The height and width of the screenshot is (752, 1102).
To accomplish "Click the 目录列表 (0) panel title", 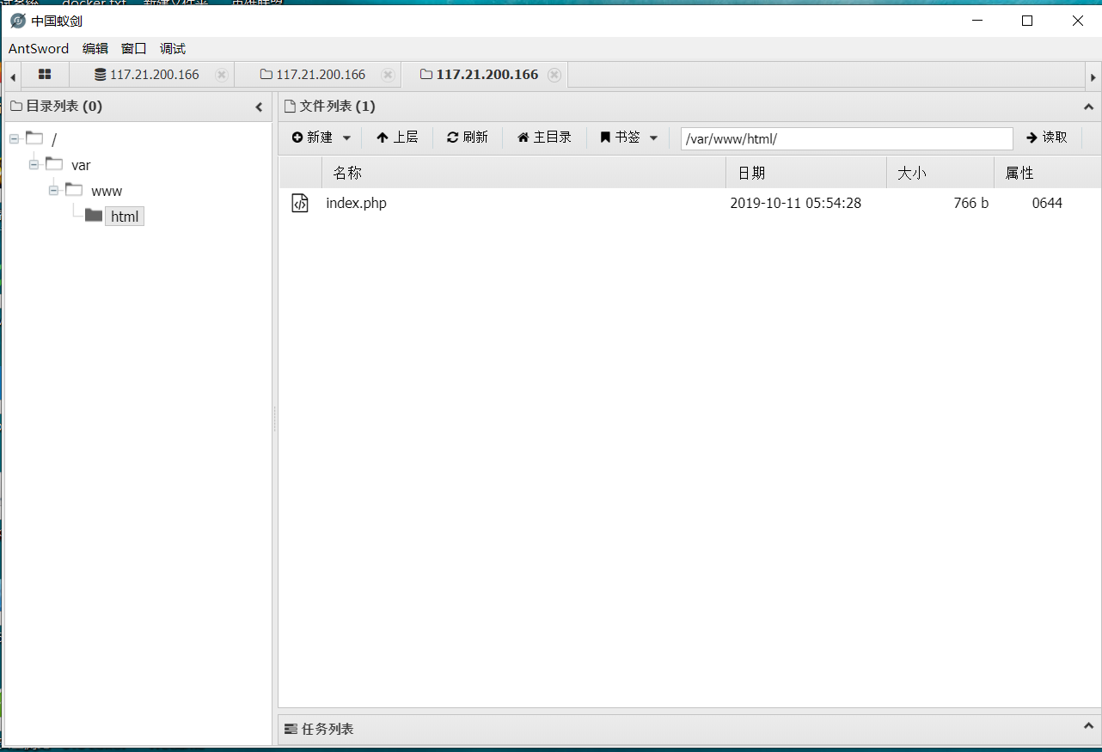I will [x=64, y=107].
